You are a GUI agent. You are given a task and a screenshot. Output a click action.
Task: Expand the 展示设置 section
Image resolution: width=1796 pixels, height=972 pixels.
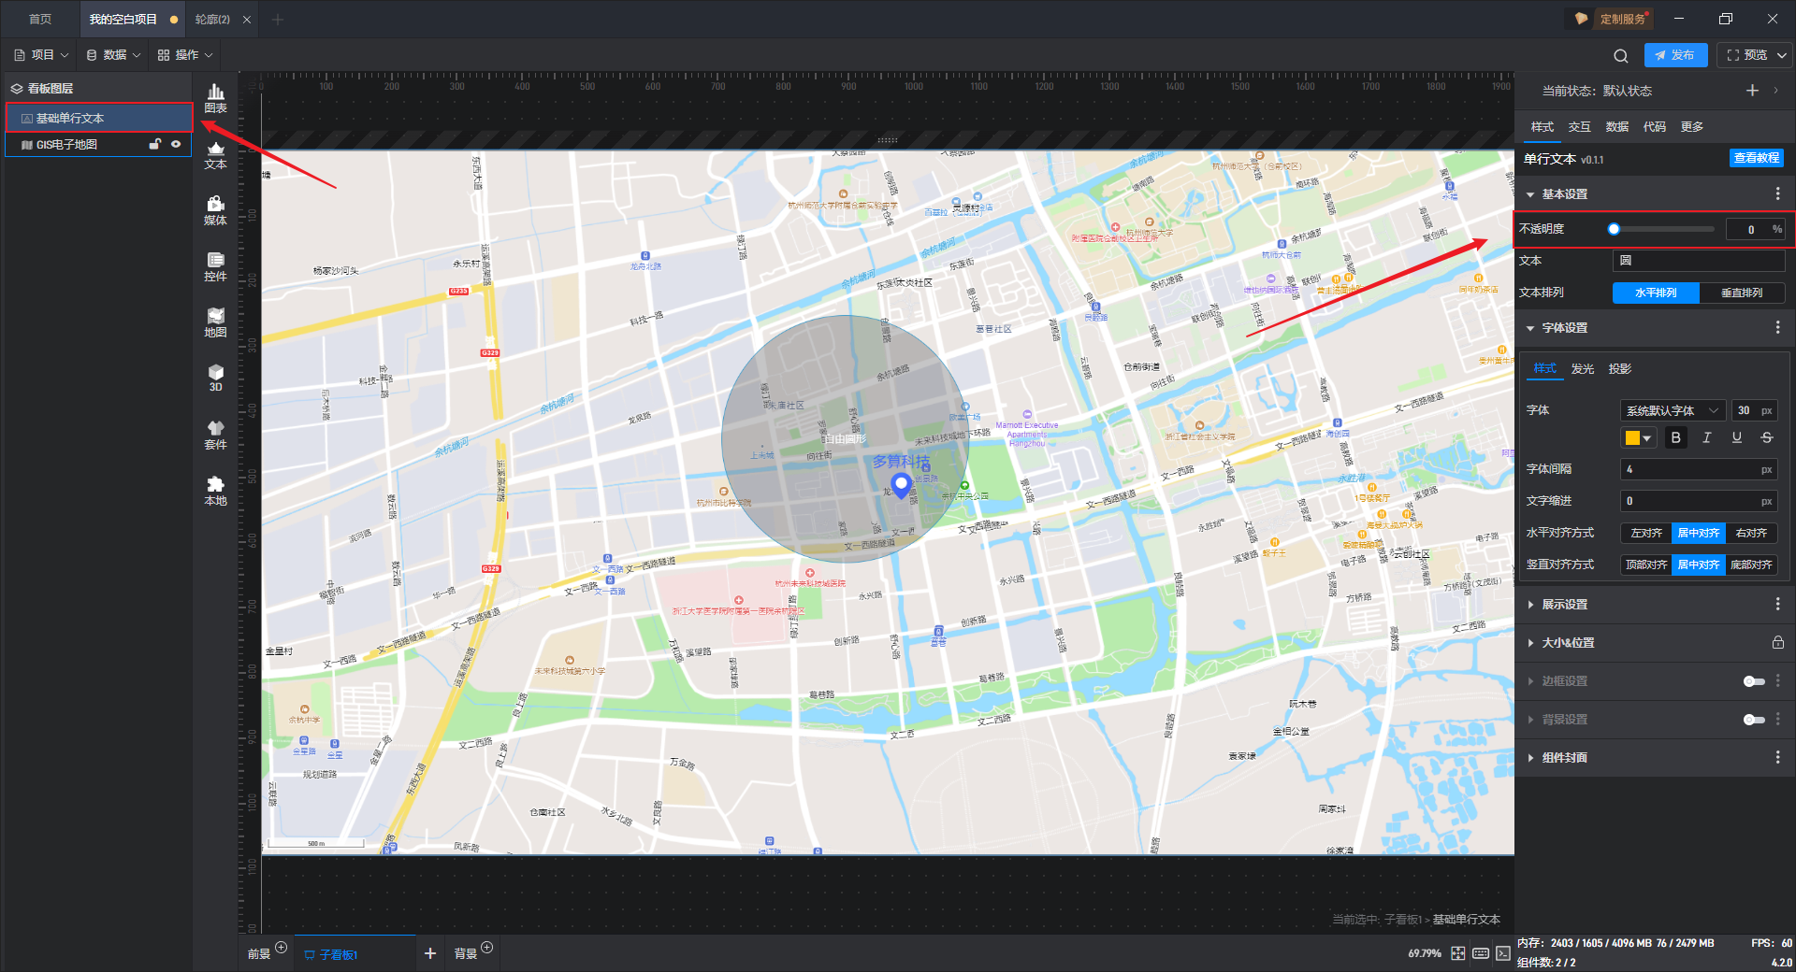point(1530,605)
